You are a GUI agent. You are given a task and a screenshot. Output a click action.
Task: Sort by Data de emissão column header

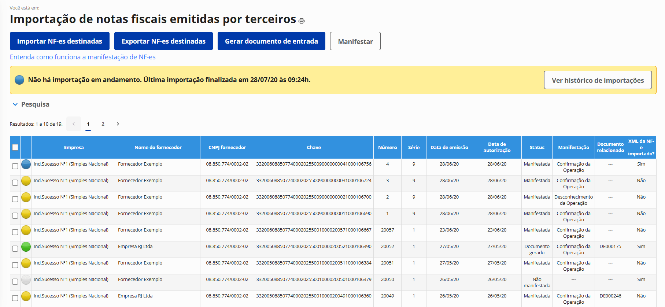tap(449, 147)
